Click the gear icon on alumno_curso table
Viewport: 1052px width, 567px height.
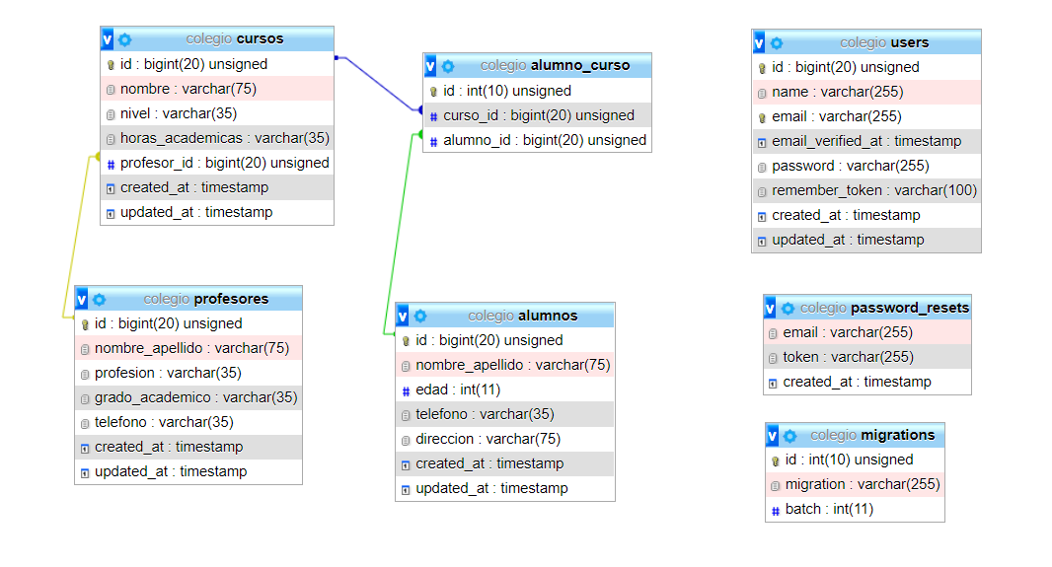coord(447,66)
